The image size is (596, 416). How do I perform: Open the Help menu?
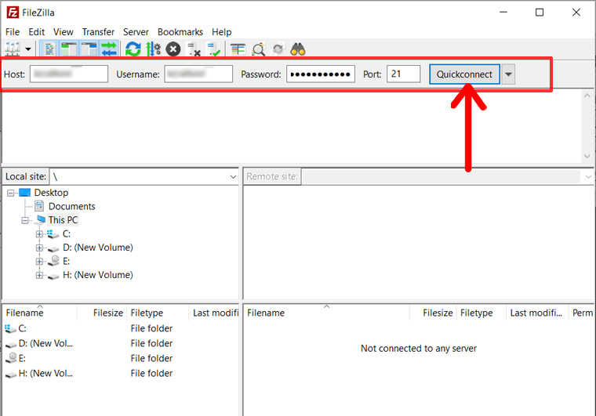click(x=222, y=32)
